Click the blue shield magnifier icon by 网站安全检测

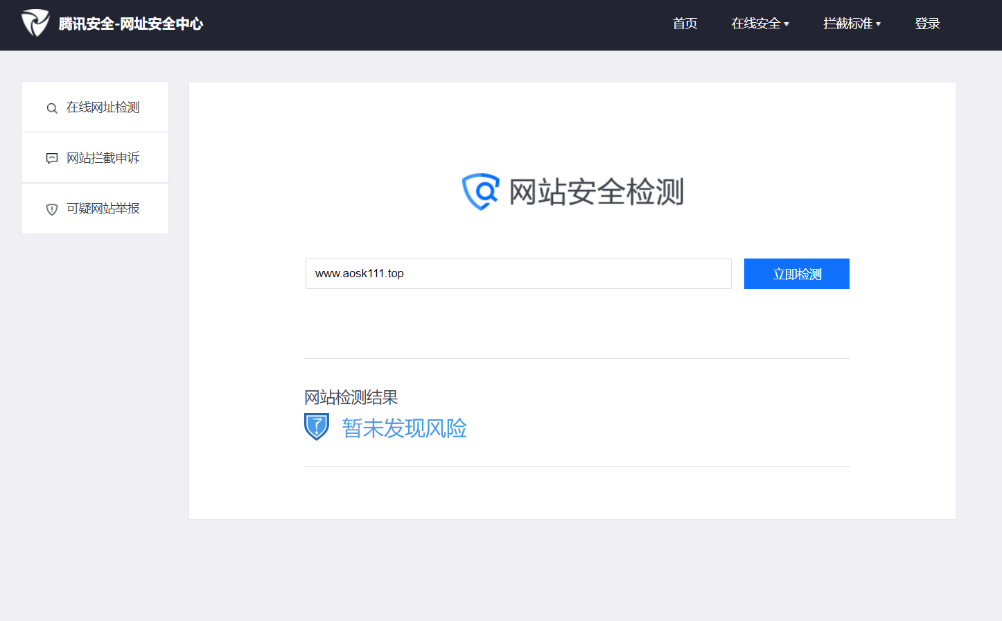coord(481,191)
